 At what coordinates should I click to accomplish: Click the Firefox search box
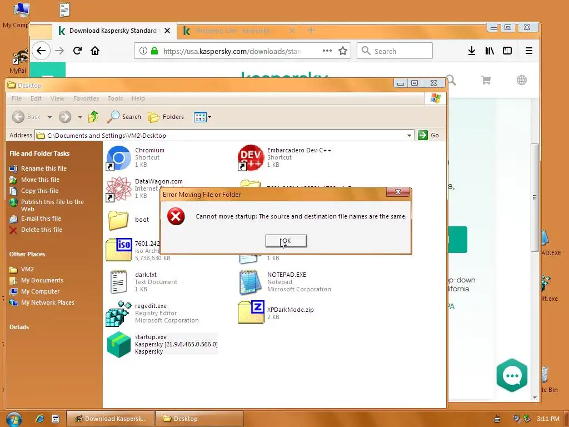[395, 51]
